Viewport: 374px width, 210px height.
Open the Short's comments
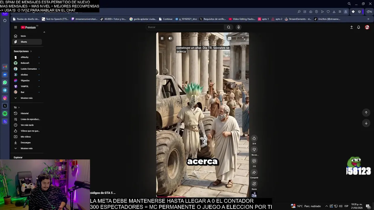(x=254, y=161)
